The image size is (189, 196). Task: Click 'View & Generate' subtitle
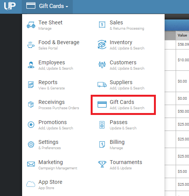[51, 88]
